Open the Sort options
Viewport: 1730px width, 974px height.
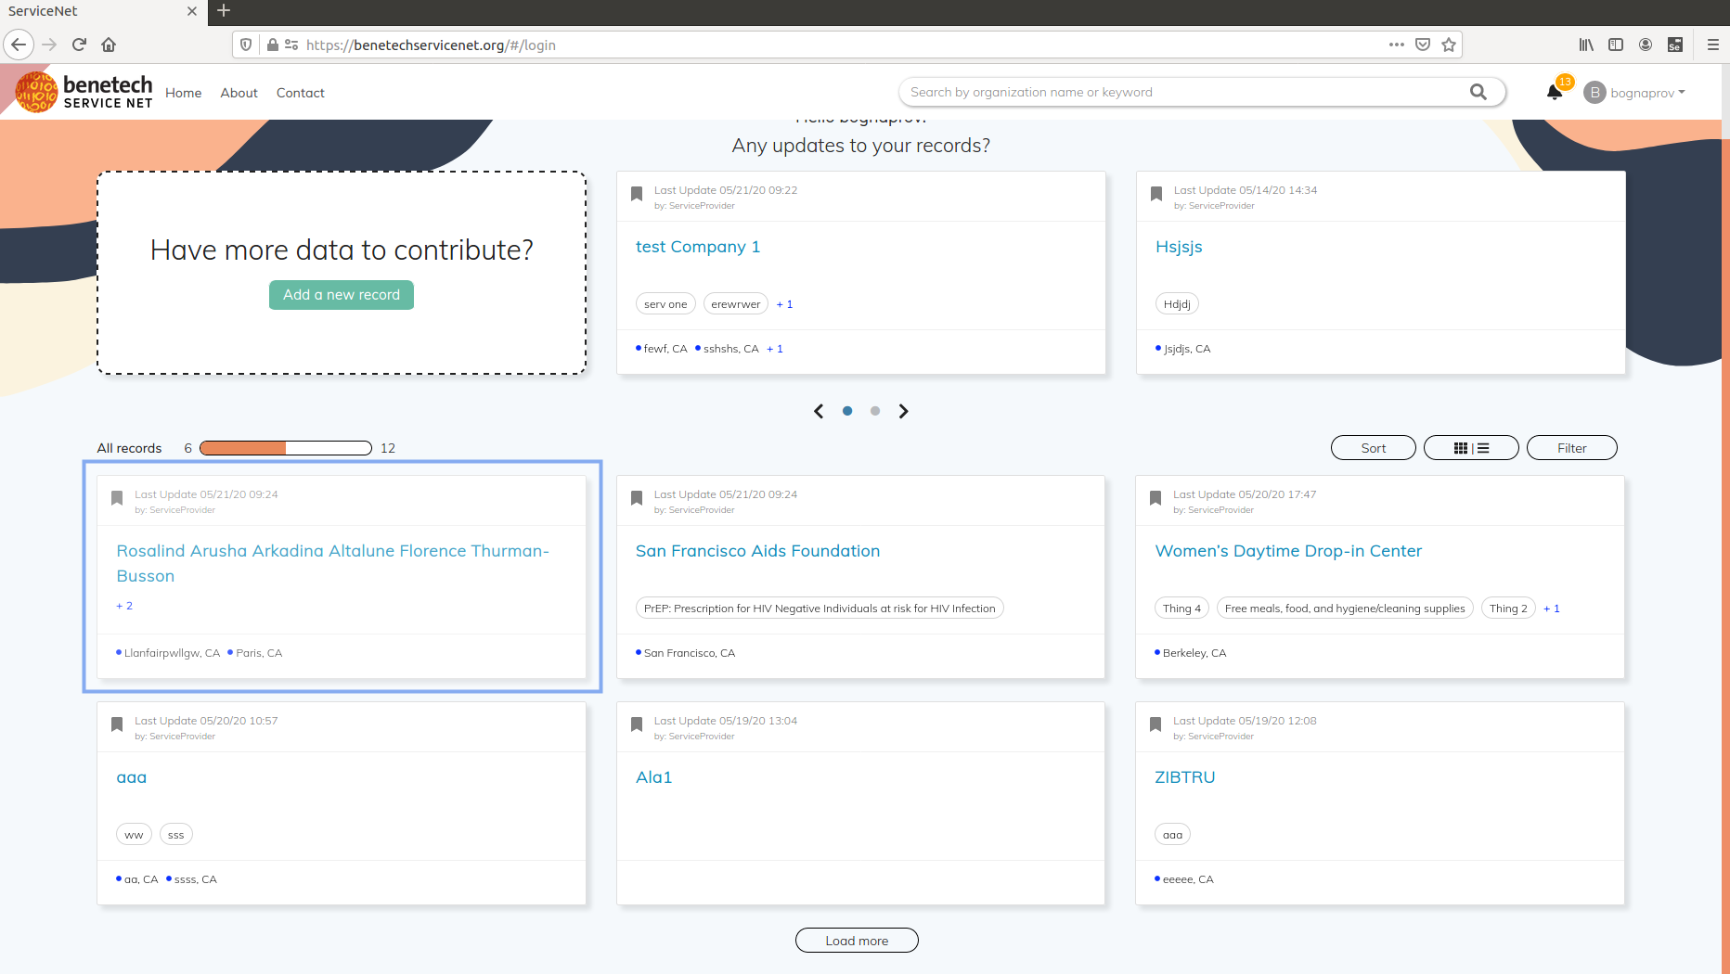click(1373, 447)
